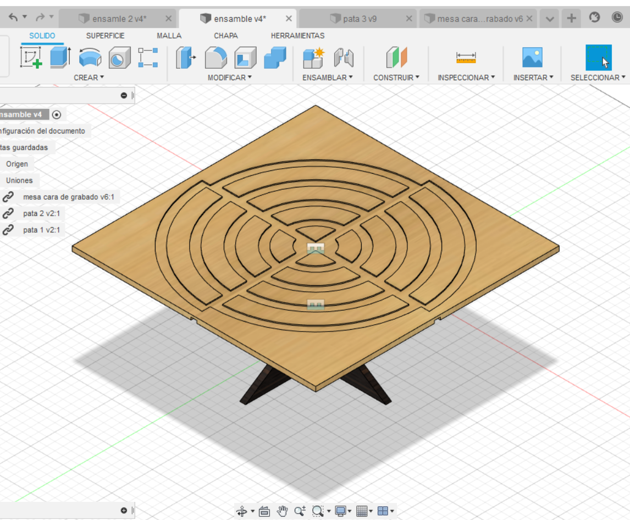Select the Revolve tool icon
630x520 pixels.
[x=90, y=58]
